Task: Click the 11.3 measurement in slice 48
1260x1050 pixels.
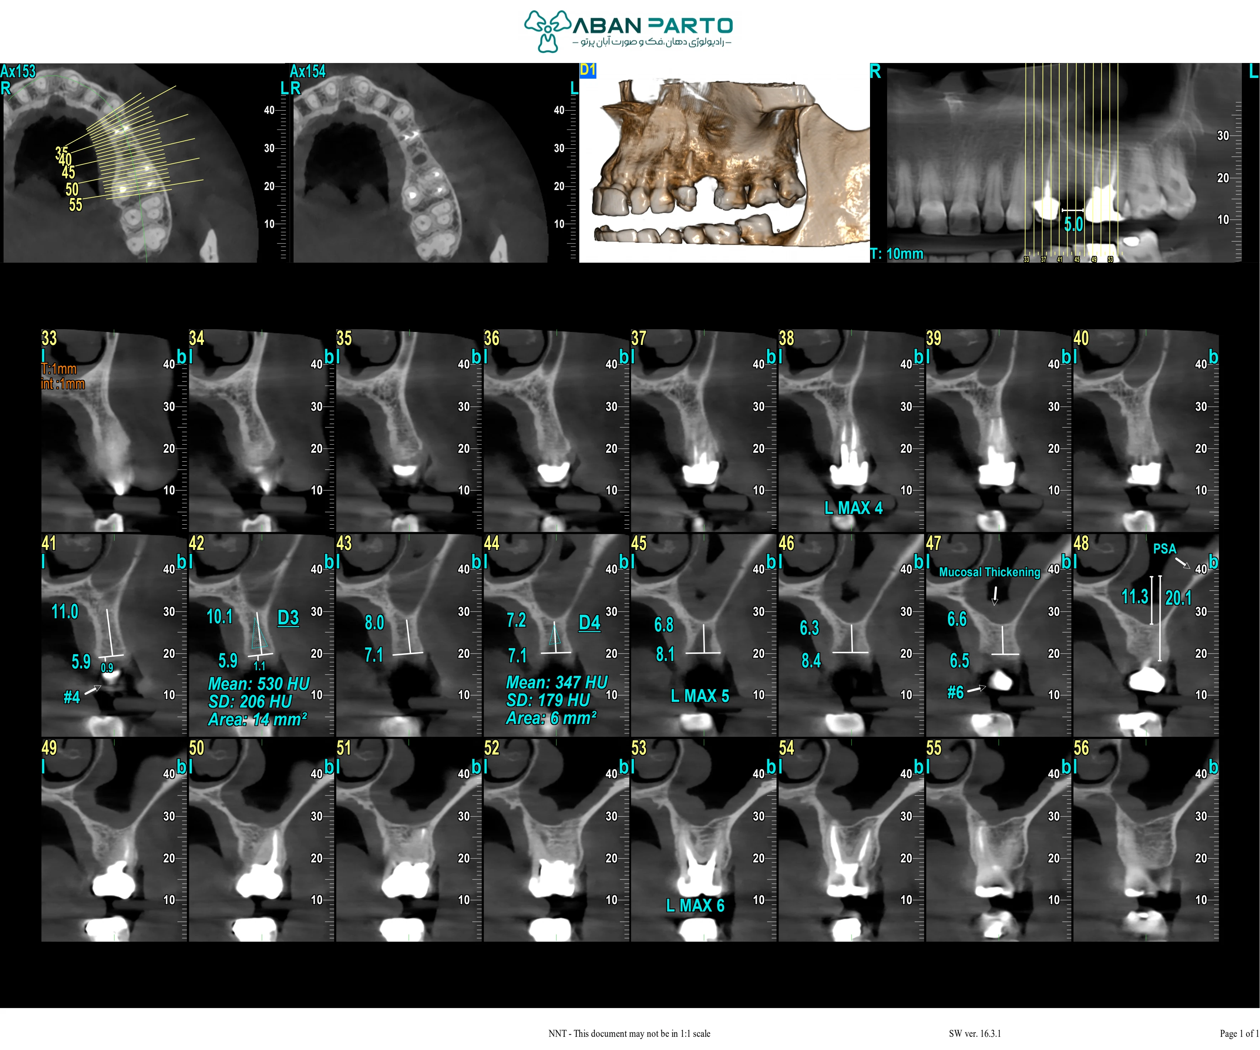Action: pyautogui.click(x=1135, y=597)
